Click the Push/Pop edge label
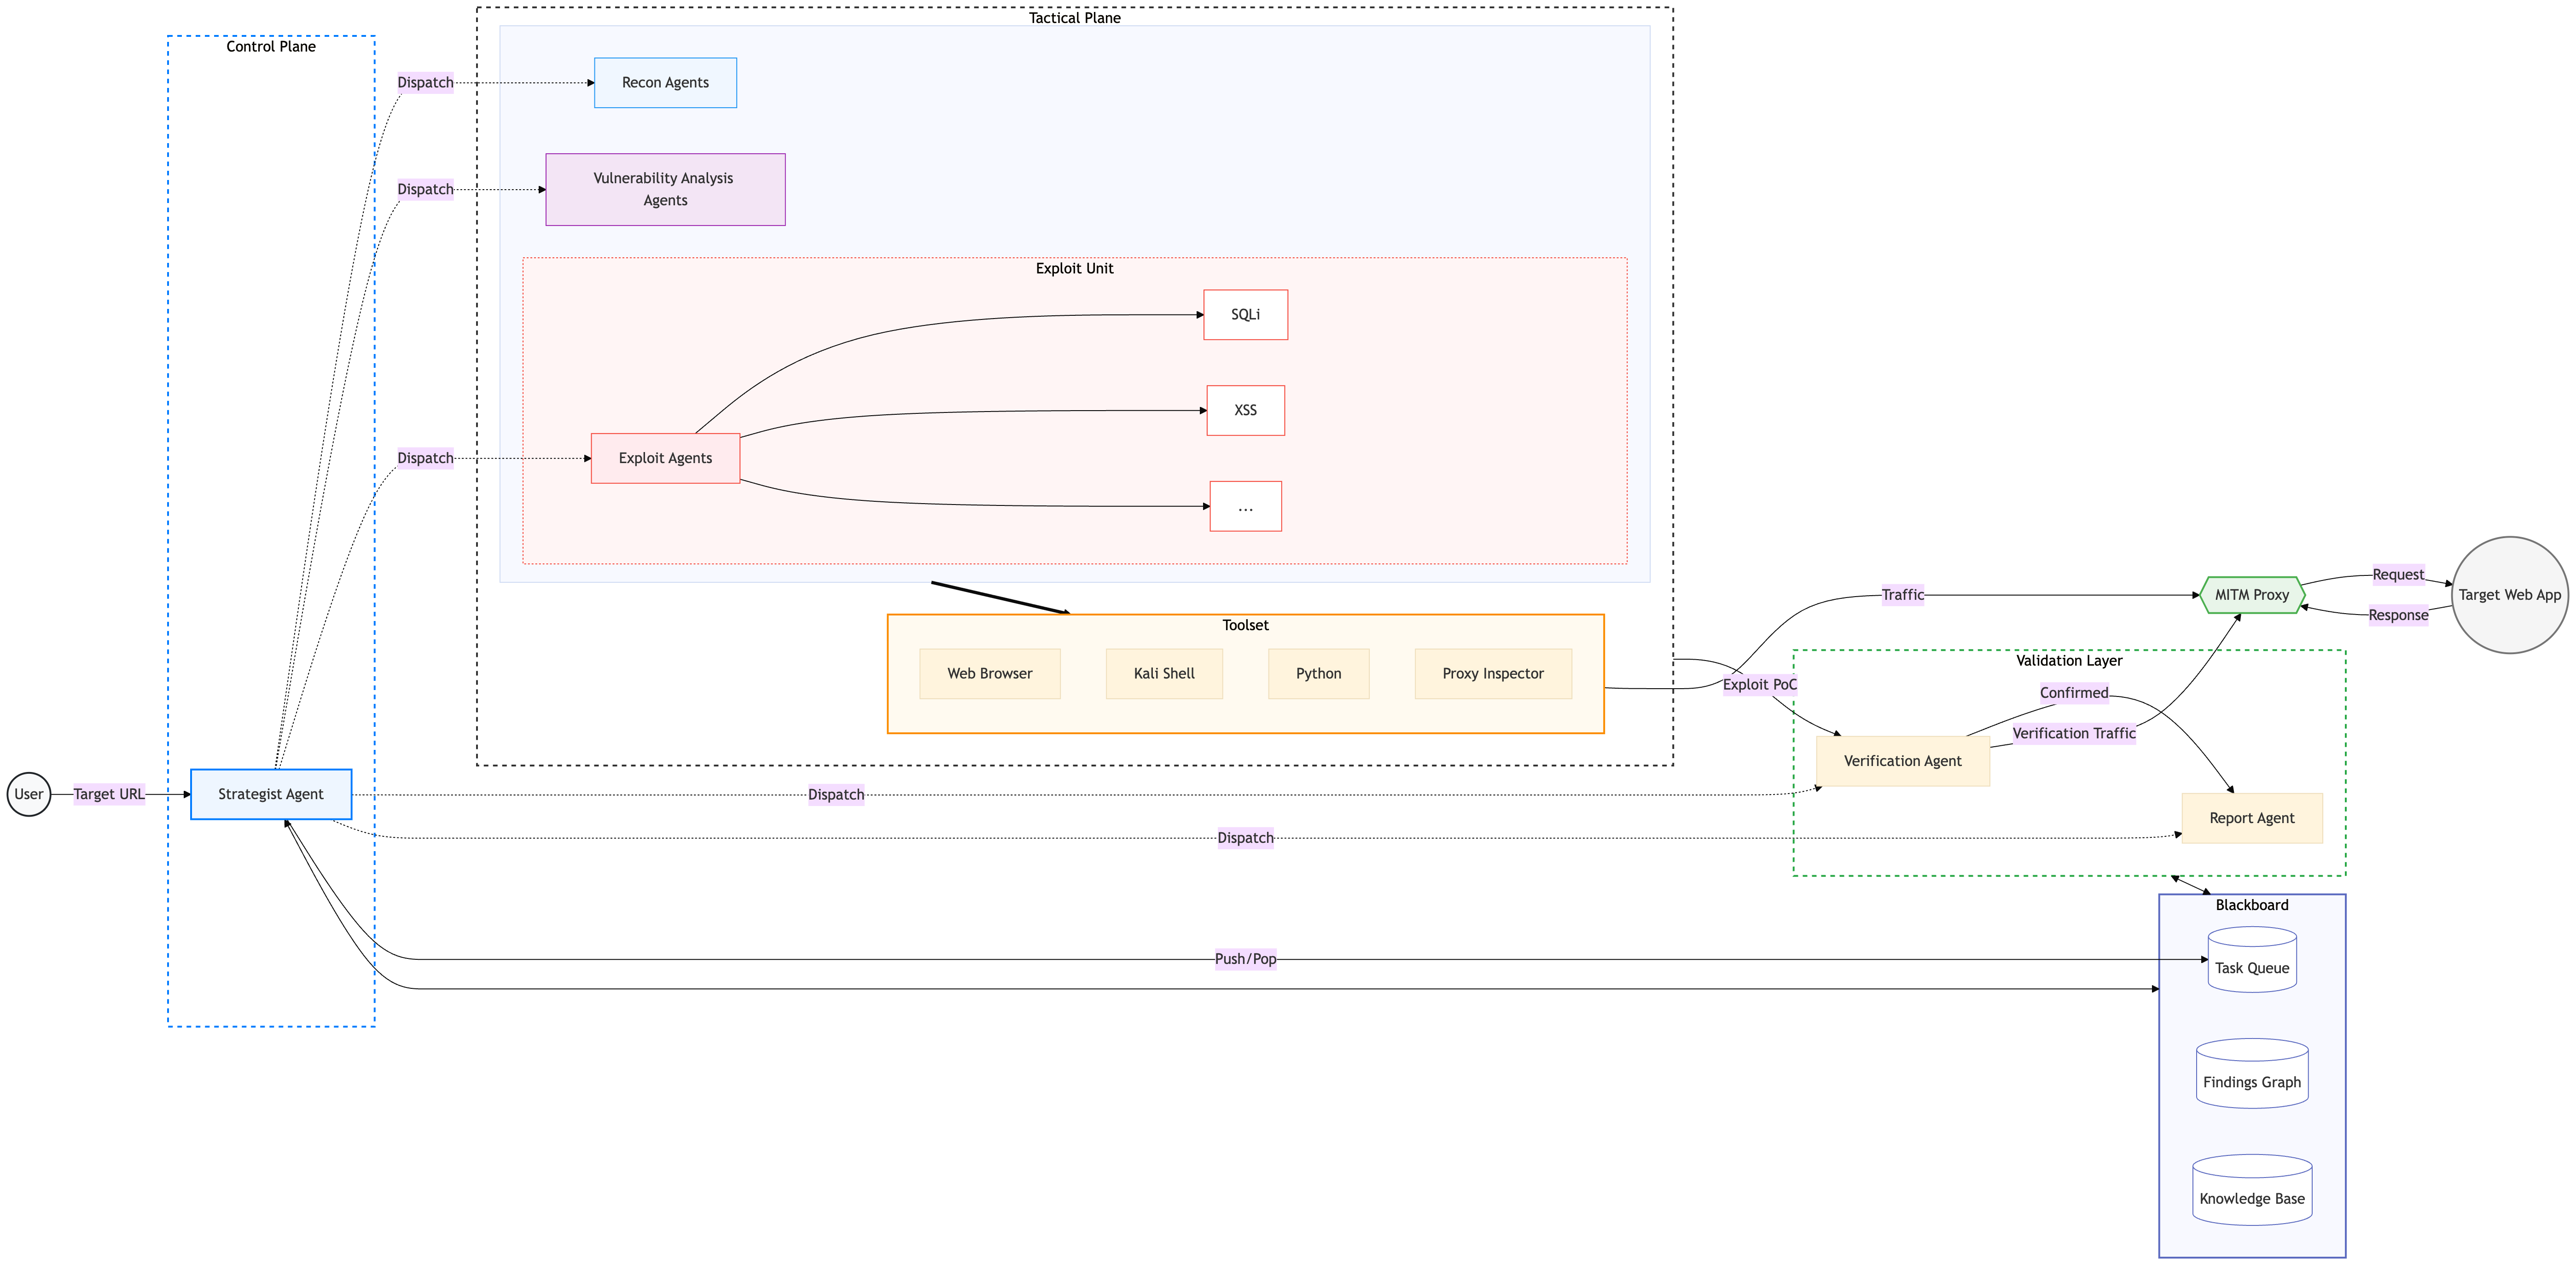 [1245, 959]
